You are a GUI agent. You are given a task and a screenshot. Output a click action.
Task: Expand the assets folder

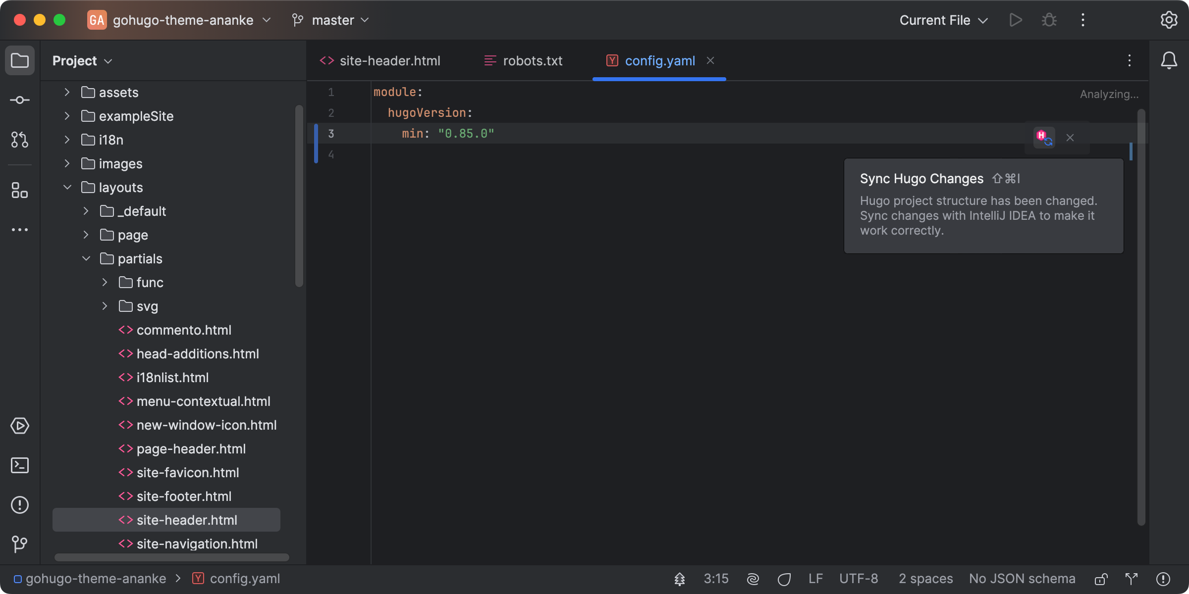pos(67,92)
